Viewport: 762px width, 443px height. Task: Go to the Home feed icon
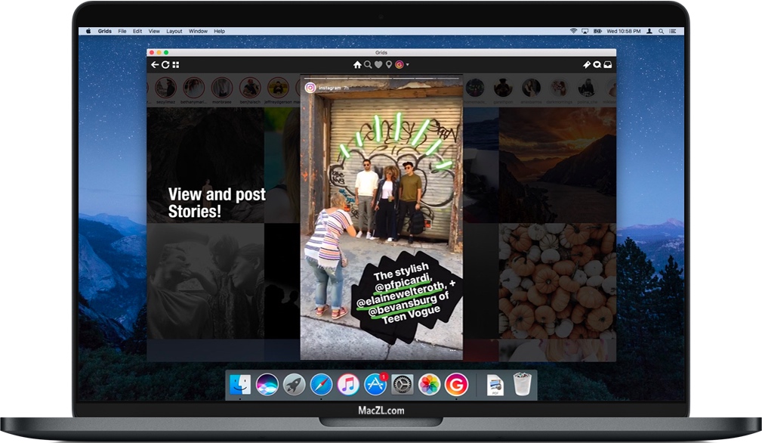[x=357, y=65]
